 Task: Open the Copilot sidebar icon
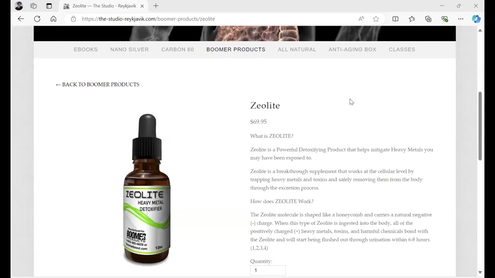476,19
